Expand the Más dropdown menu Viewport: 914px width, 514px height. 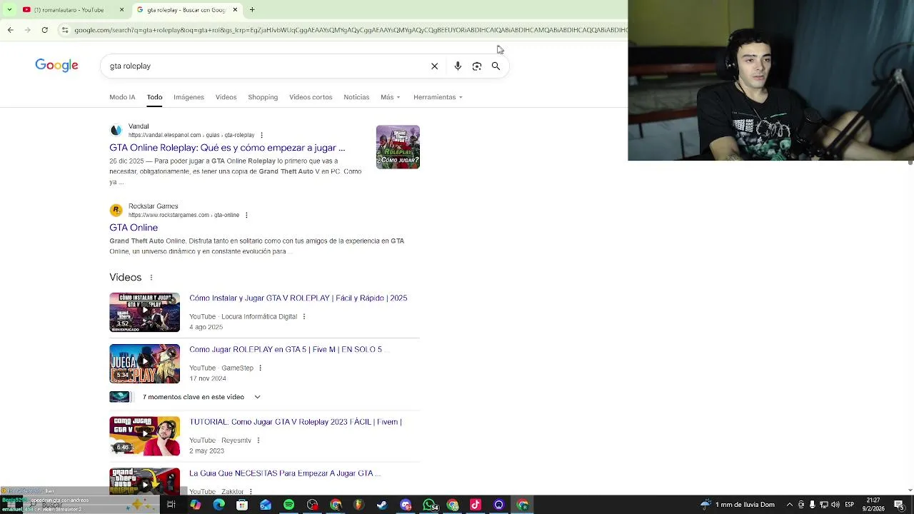click(390, 97)
